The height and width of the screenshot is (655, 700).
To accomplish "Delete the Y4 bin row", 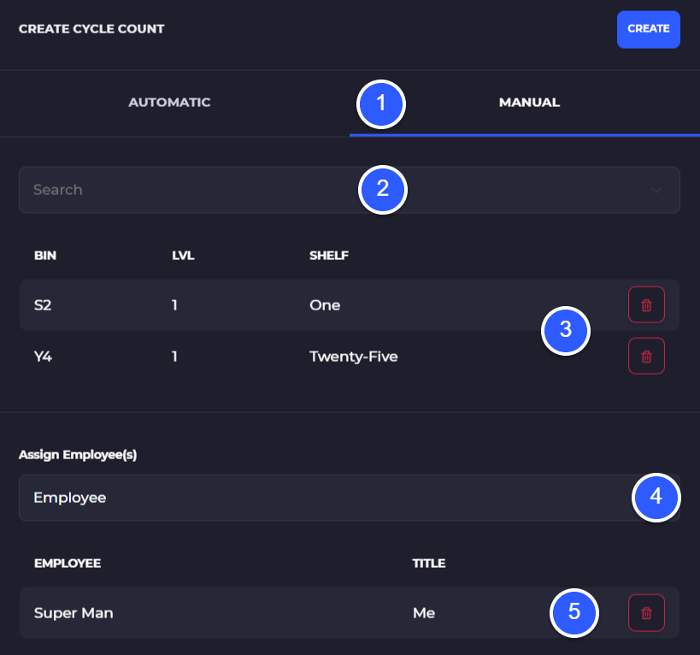I will (646, 357).
